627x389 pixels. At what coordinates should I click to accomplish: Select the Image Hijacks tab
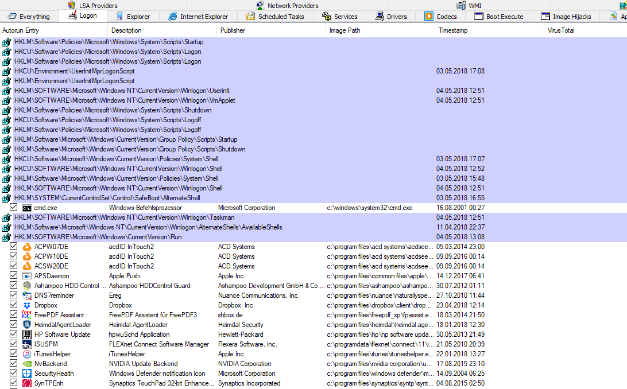566,17
